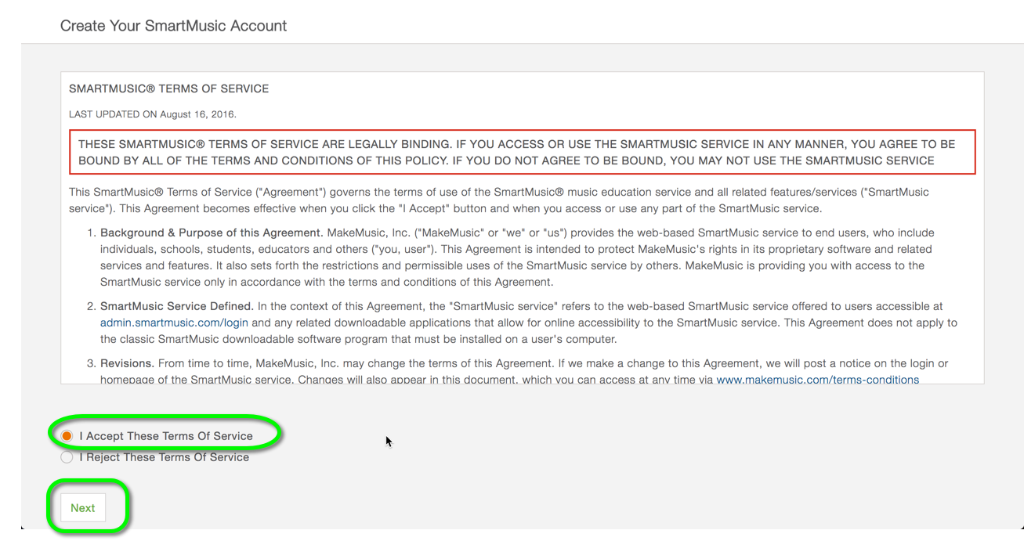
Task: Click the quoted "I Accept" text in intro paragraph
Action: point(423,208)
